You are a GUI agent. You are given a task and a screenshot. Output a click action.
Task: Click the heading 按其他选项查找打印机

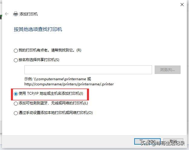[x=38, y=29]
